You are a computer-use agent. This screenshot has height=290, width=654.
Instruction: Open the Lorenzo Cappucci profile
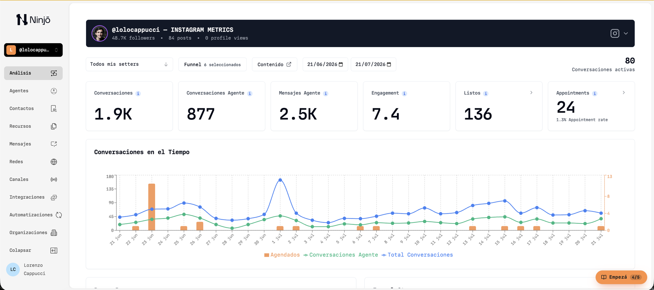point(35,269)
